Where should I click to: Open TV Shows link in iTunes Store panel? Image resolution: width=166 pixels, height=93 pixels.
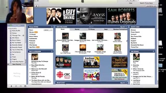tap(32, 34)
